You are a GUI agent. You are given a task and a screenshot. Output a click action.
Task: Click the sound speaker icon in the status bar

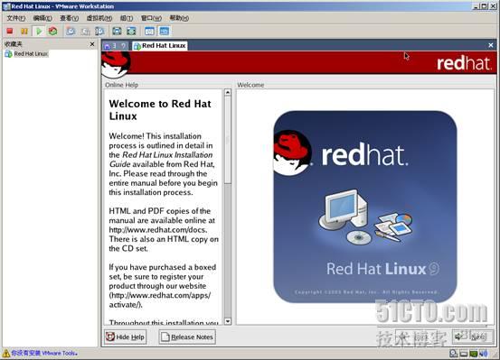(484, 354)
